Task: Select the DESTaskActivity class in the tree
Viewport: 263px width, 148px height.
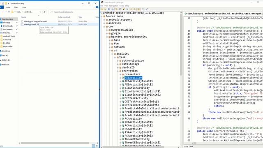Action: [x=136, y=98]
